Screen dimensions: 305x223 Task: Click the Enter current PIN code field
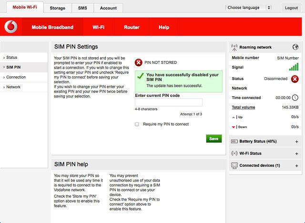tap(169, 102)
